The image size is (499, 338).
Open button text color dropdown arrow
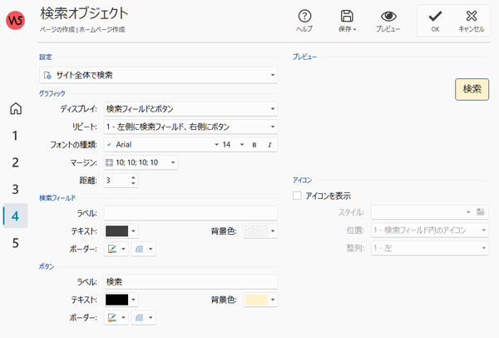pyautogui.click(x=133, y=300)
